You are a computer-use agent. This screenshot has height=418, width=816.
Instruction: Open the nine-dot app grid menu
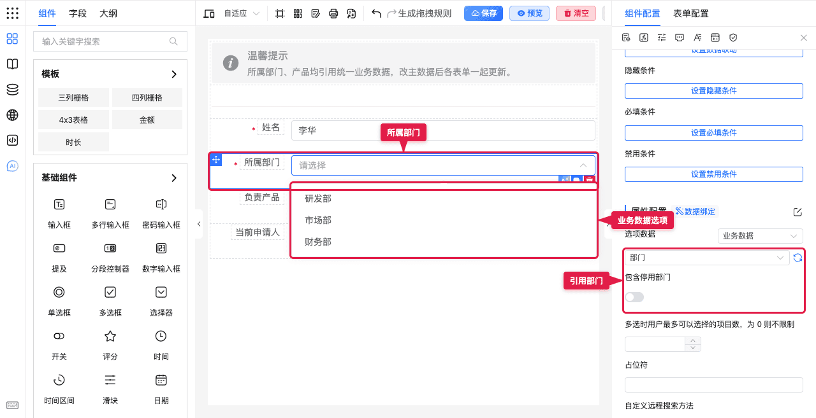pos(12,13)
